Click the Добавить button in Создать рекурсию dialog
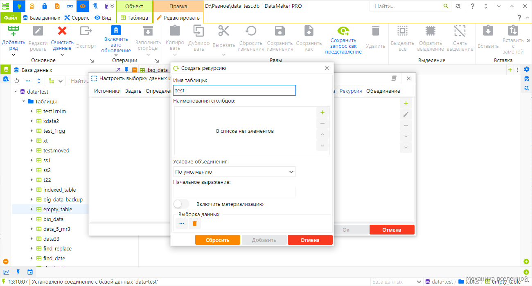This screenshot has width=532, height=286. click(x=264, y=240)
